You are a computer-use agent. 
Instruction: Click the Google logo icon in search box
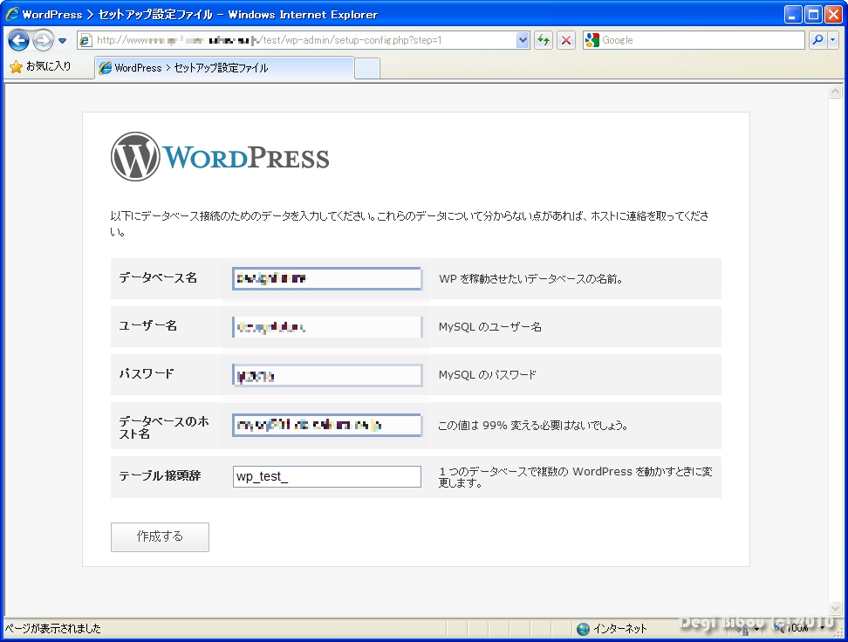pyautogui.click(x=592, y=40)
